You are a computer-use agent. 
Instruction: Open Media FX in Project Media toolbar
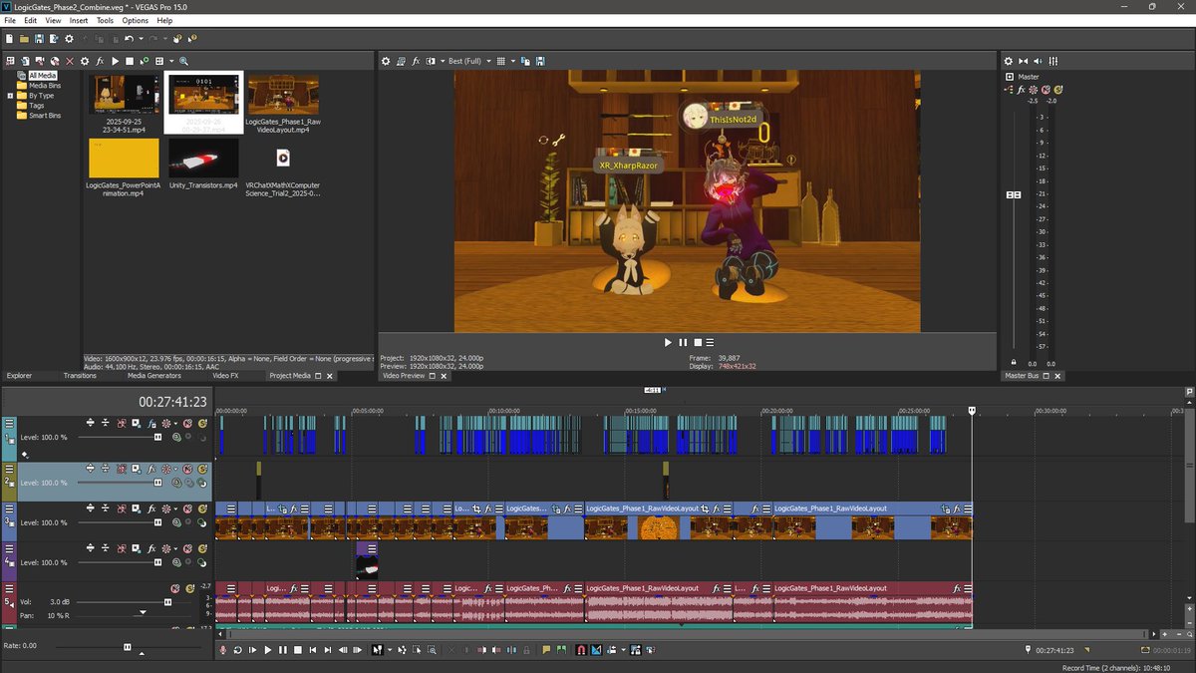100,61
